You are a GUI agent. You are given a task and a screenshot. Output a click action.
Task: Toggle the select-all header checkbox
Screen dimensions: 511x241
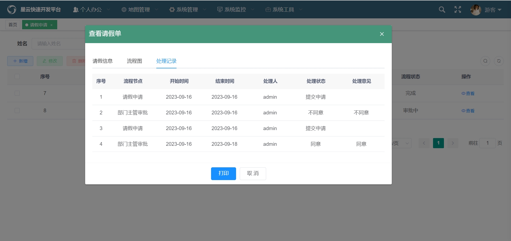pyautogui.click(x=17, y=77)
